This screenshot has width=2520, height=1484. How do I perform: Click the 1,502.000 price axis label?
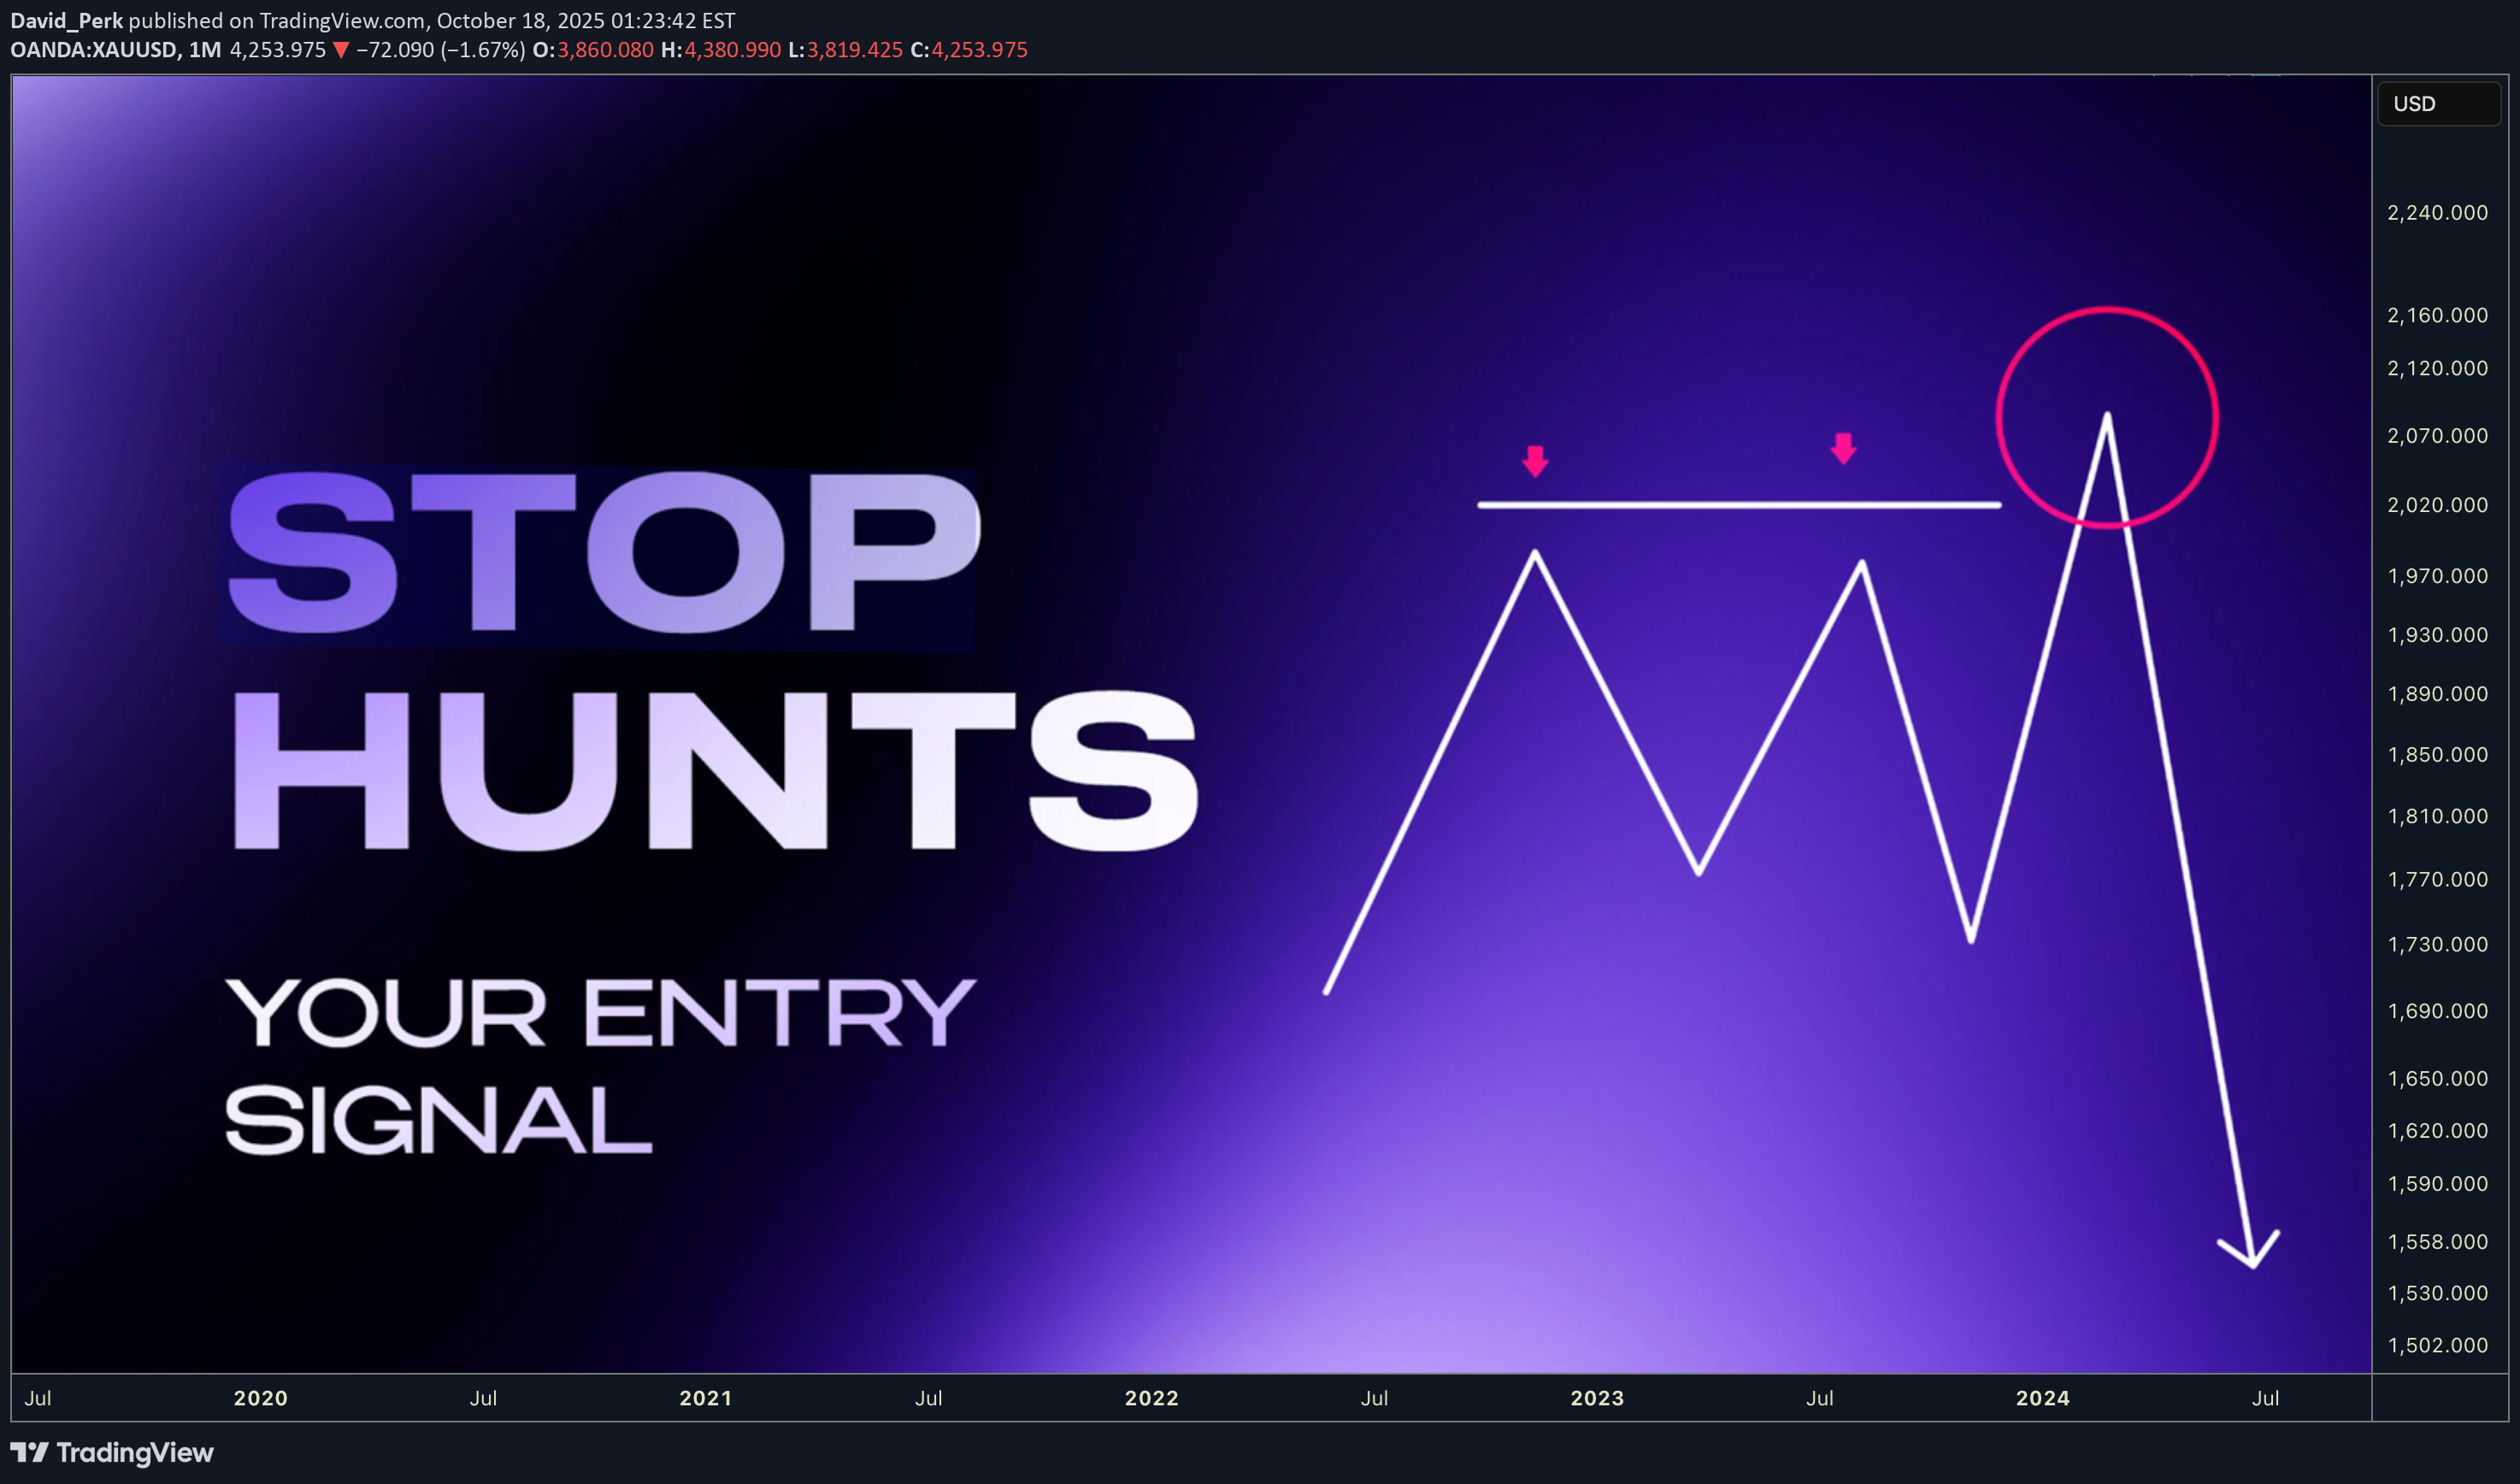[2437, 1345]
